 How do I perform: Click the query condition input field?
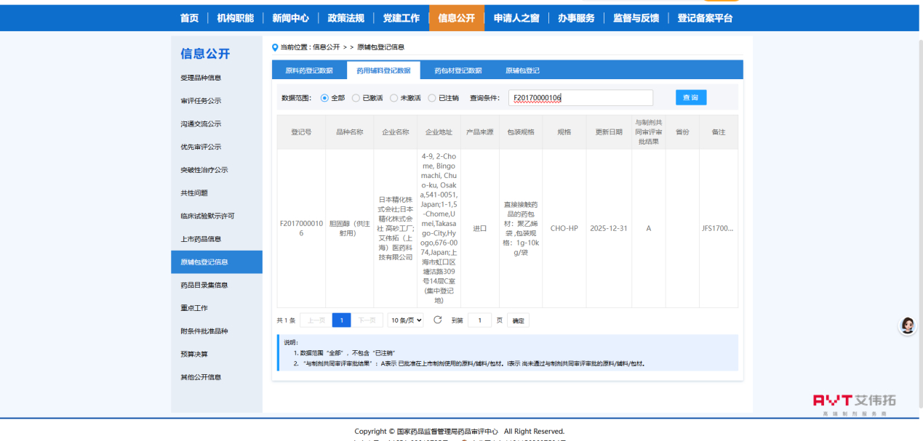[x=580, y=97]
